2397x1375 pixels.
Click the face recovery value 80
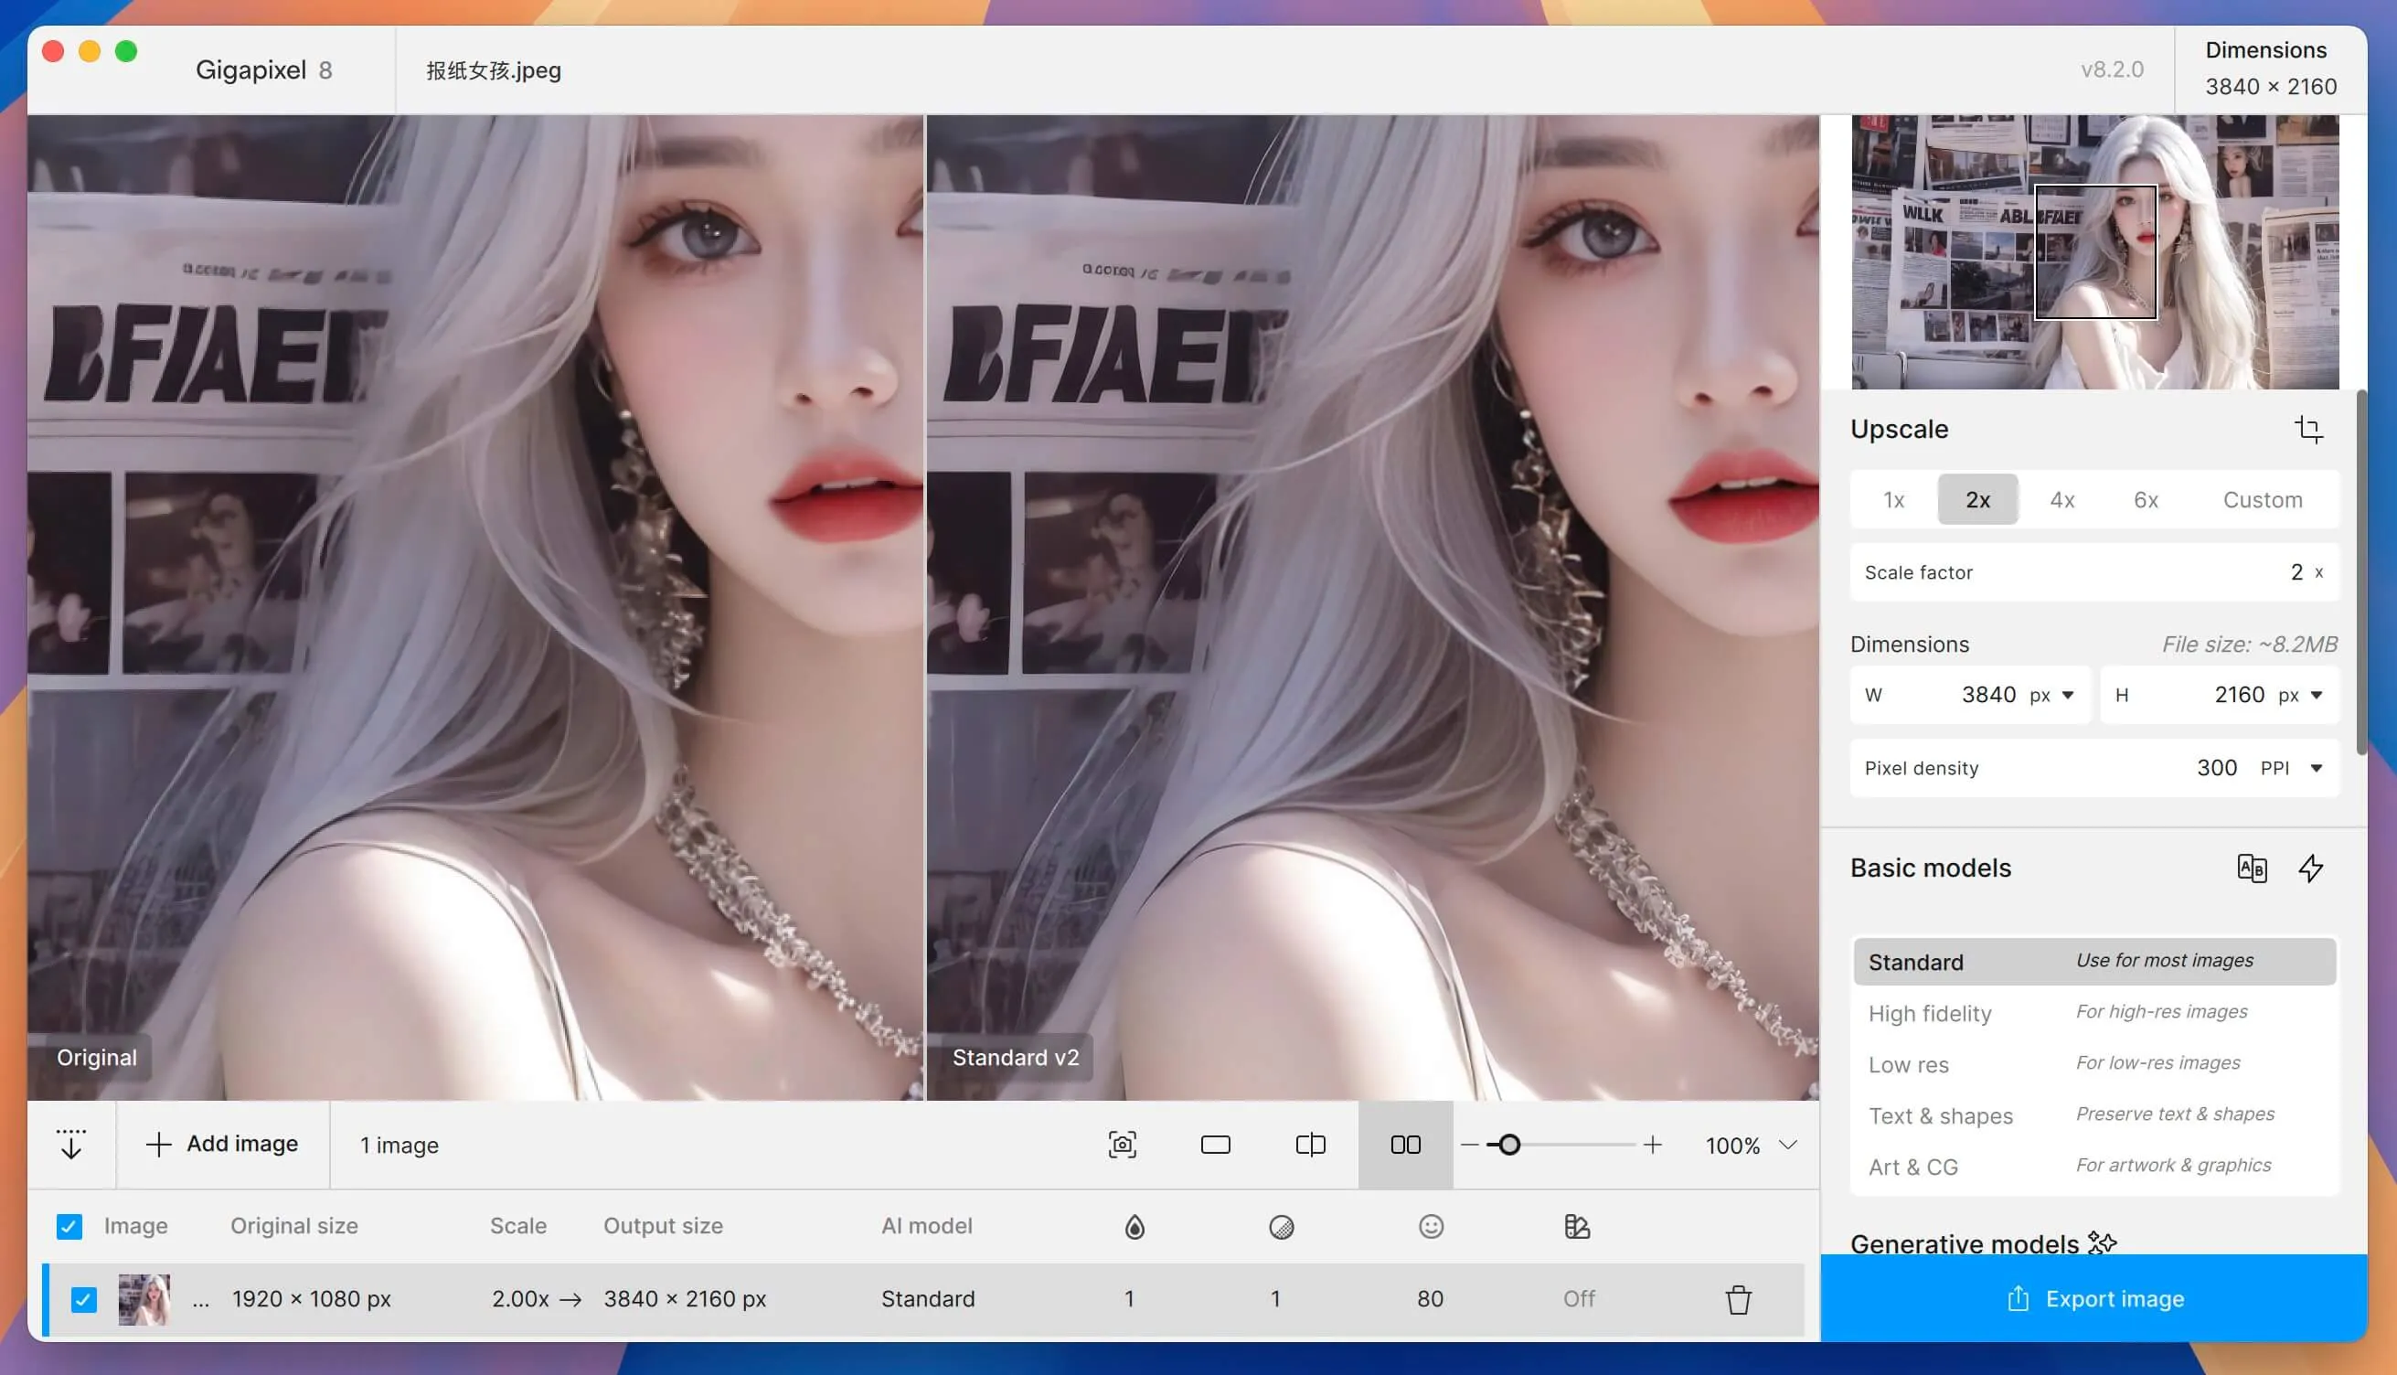[1429, 1299]
